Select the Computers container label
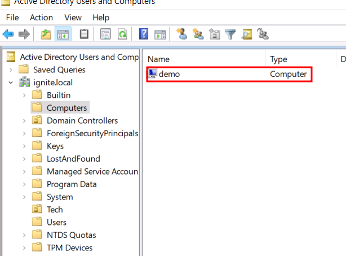The width and height of the screenshot is (346, 256). 67,108
